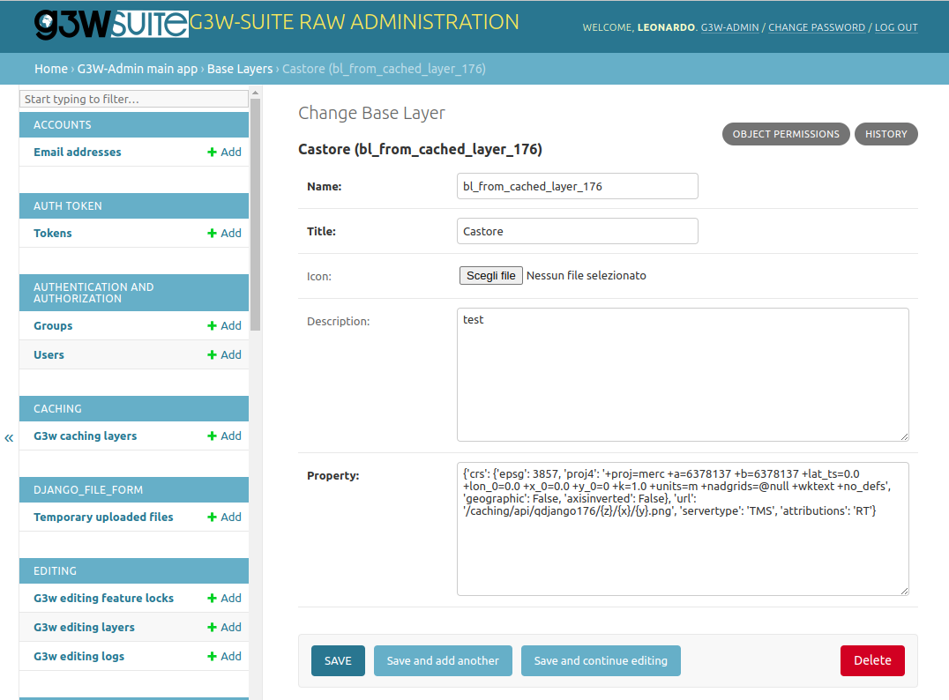
Task: Grab the Property textarea resize handle
Action: click(x=904, y=591)
